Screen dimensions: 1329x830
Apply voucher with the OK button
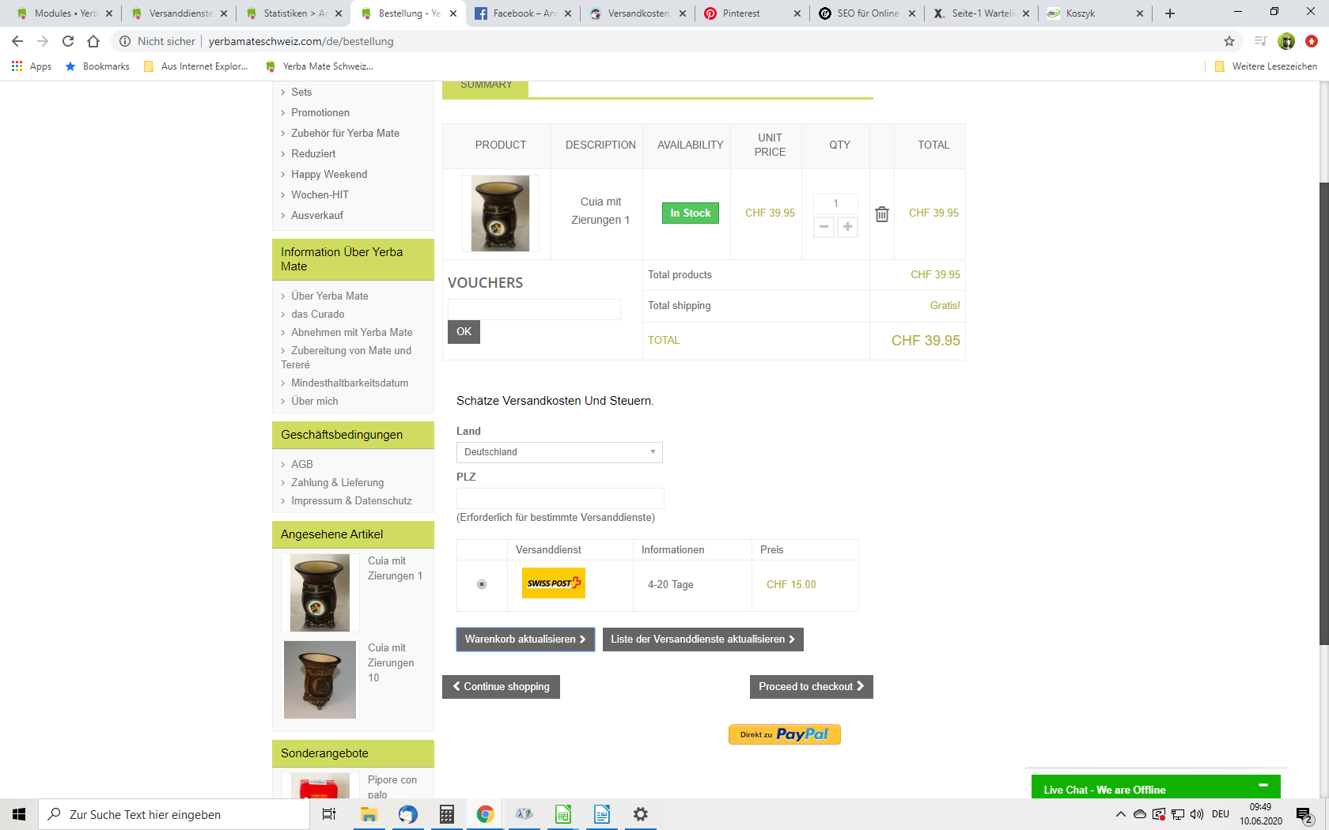click(464, 332)
